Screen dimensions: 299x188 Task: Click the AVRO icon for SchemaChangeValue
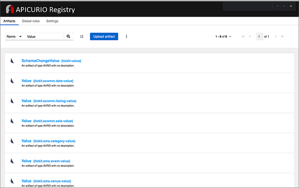tap(12, 61)
